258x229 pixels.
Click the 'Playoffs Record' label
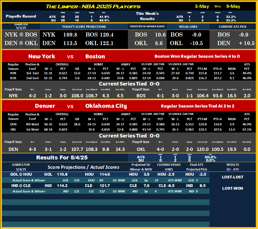(21, 16)
